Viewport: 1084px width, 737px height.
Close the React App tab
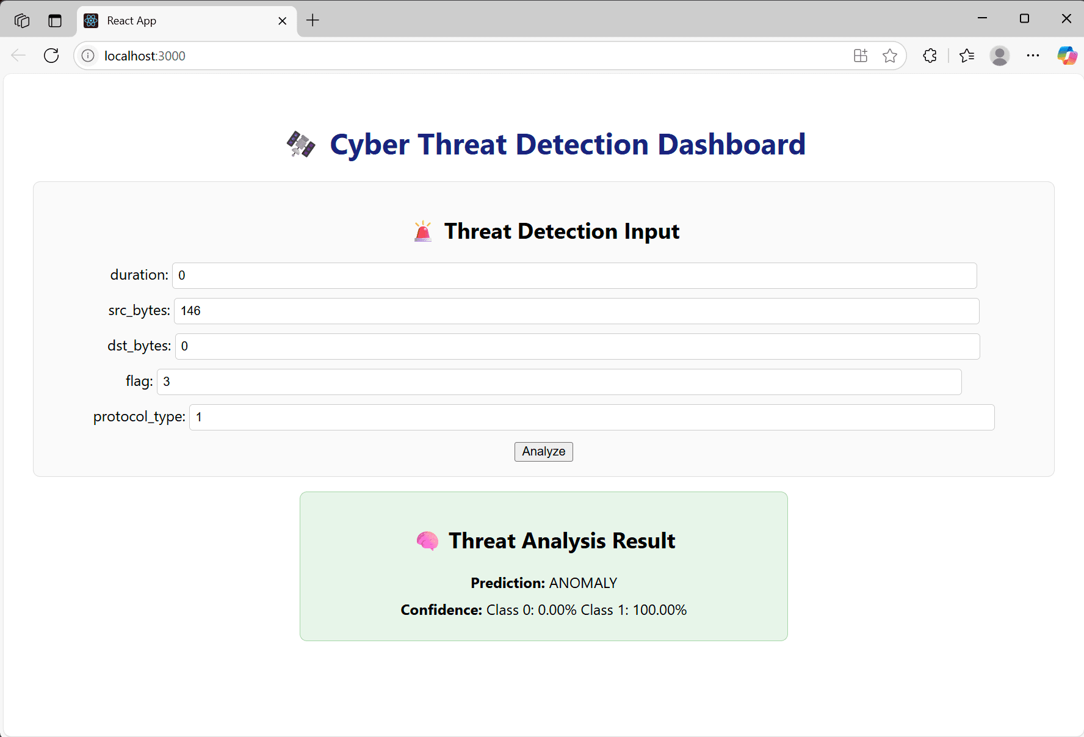pyautogui.click(x=282, y=21)
